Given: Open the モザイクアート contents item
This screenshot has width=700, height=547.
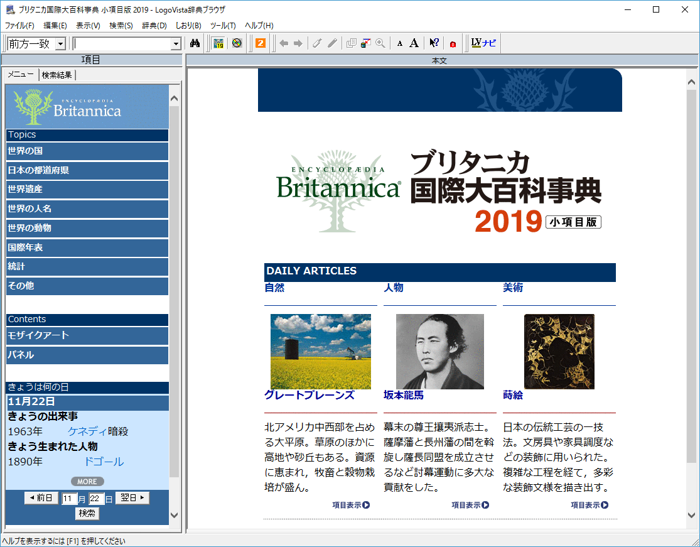Looking at the screenshot, I should [x=87, y=335].
